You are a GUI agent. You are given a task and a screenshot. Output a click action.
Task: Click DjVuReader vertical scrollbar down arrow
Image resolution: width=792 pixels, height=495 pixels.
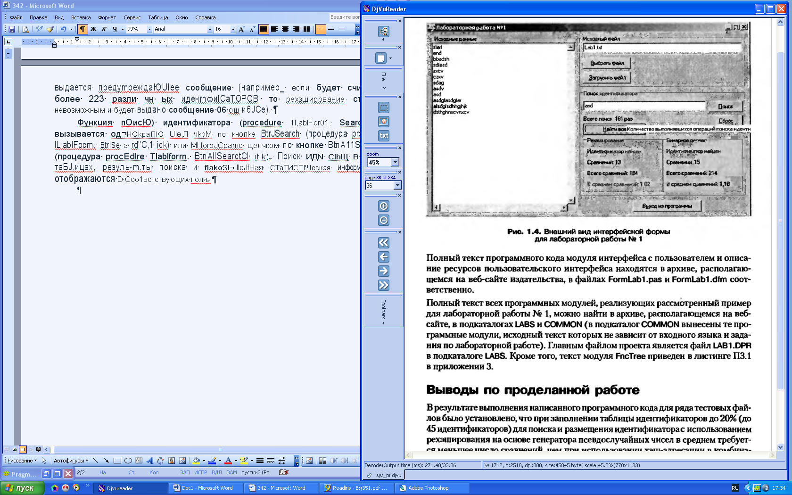click(x=780, y=447)
